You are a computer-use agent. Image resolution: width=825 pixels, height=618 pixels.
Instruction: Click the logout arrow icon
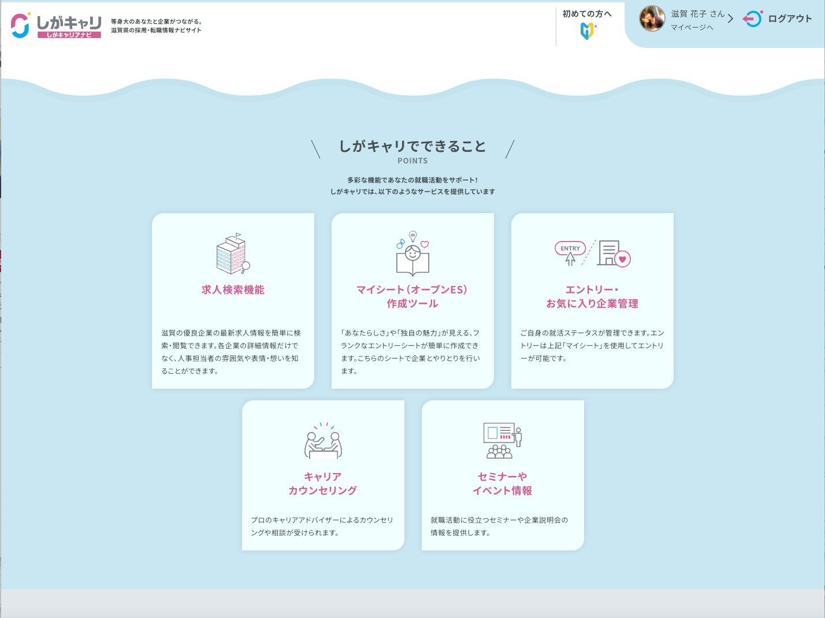(x=752, y=18)
